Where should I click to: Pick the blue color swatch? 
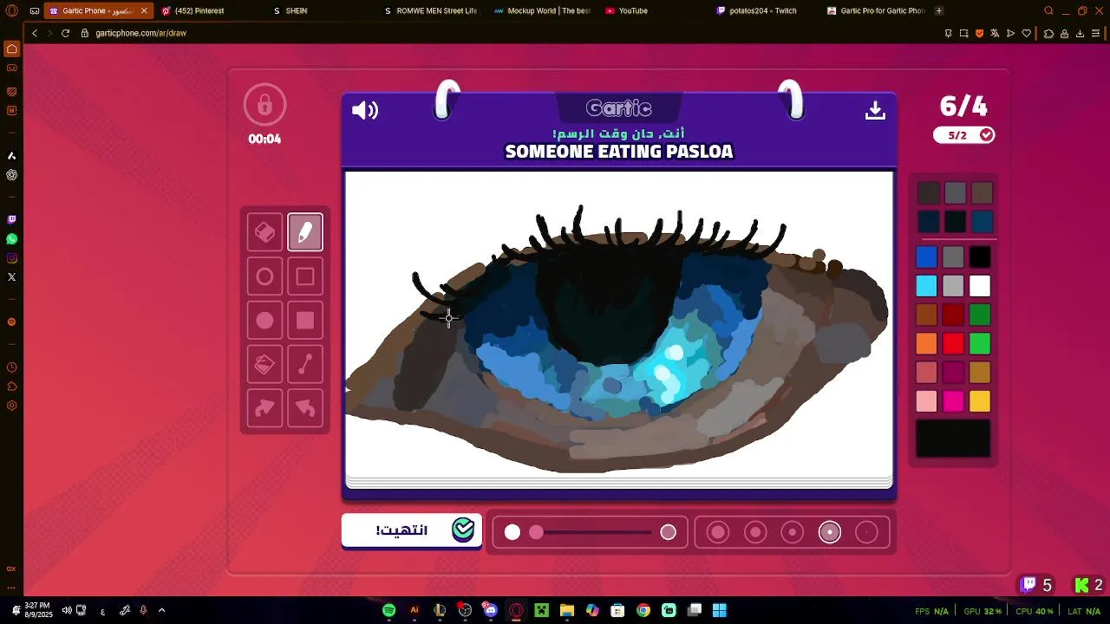click(926, 257)
